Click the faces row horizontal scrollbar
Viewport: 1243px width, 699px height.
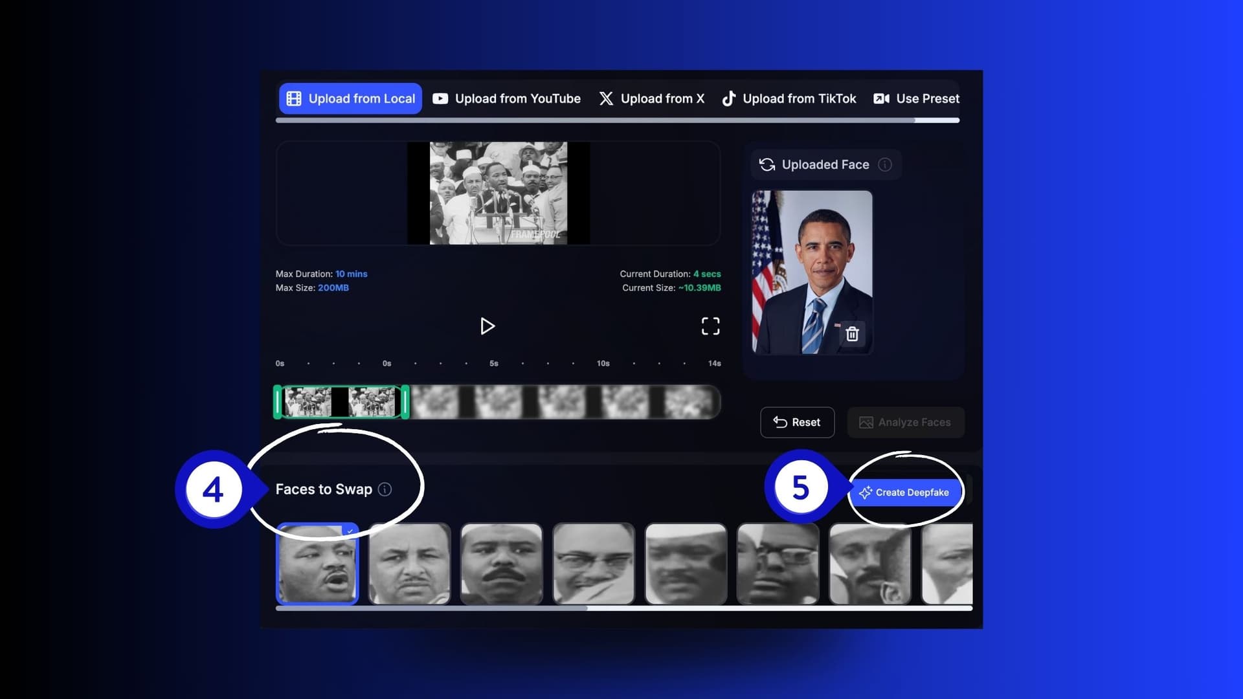point(624,608)
